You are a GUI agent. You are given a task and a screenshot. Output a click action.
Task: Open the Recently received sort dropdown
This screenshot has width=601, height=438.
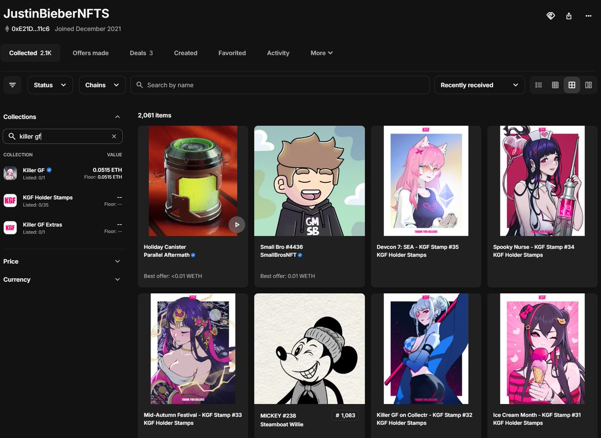pyautogui.click(x=479, y=85)
